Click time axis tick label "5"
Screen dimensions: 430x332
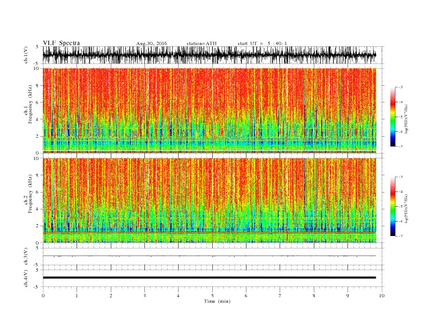[212, 296]
